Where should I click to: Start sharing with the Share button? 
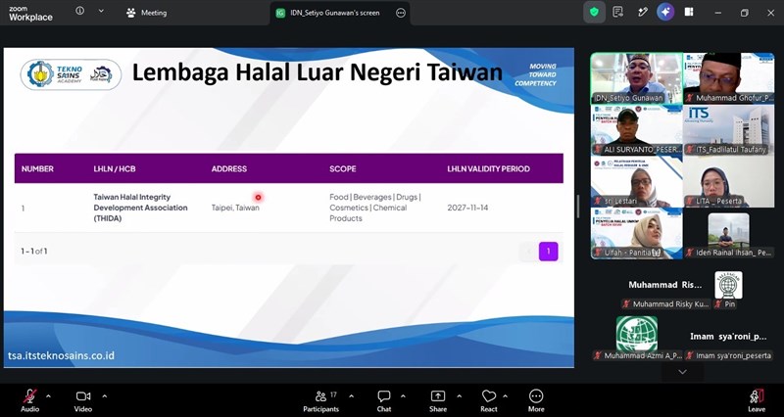(x=438, y=401)
